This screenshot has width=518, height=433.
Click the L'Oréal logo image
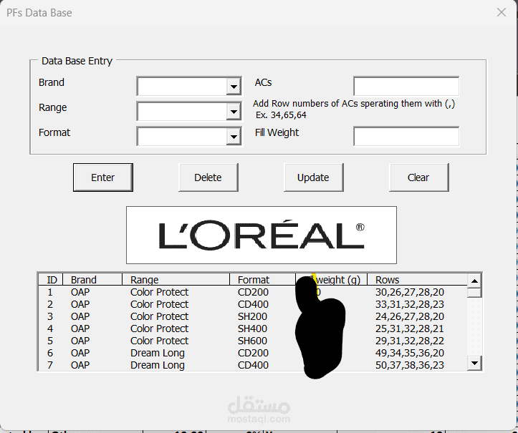tap(262, 235)
